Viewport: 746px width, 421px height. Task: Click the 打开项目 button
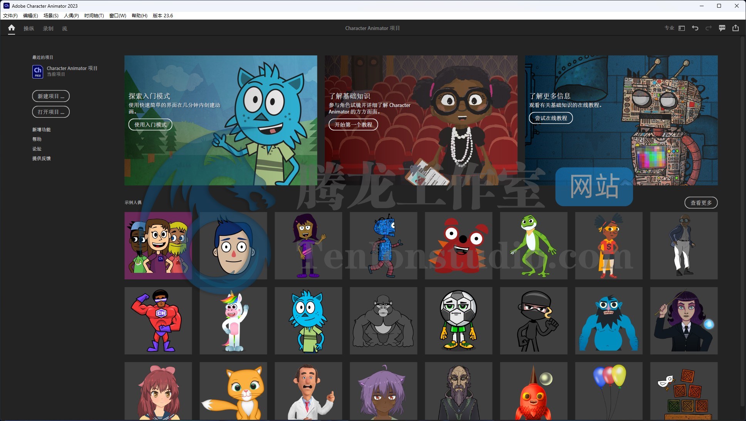click(x=51, y=112)
